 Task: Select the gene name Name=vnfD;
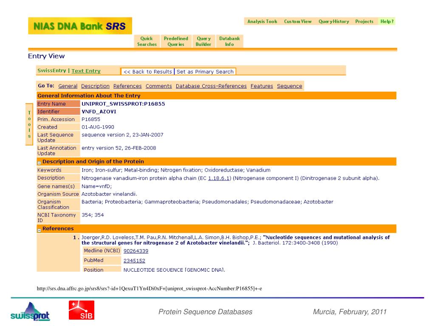click(x=96, y=186)
